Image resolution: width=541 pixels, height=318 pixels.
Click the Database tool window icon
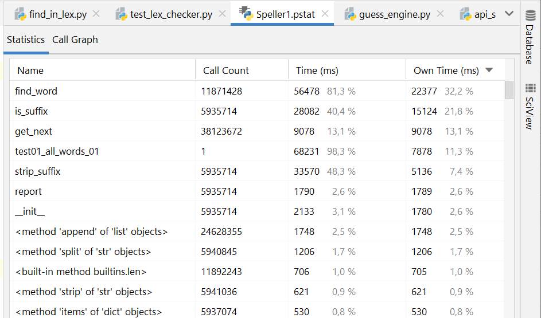530,15
